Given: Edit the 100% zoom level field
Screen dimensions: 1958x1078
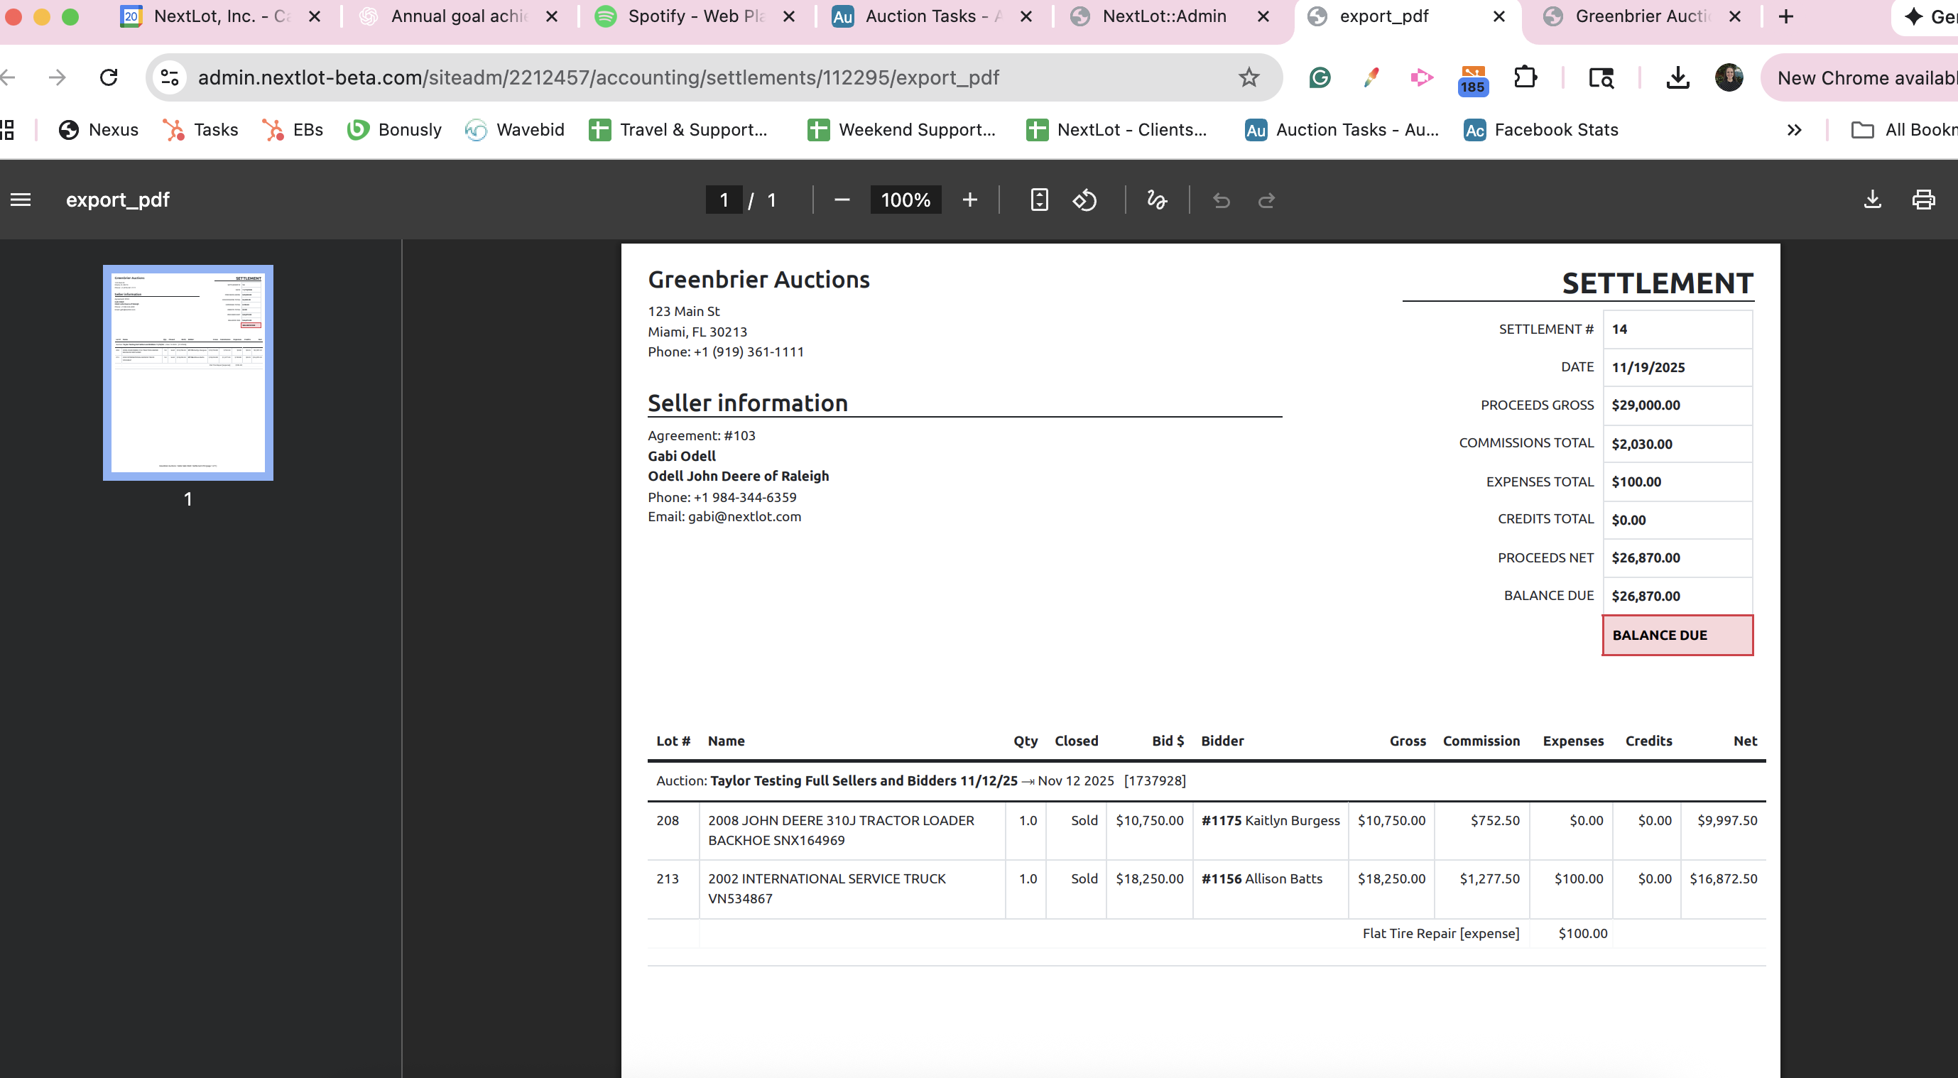Looking at the screenshot, I should click(x=905, y=200).
